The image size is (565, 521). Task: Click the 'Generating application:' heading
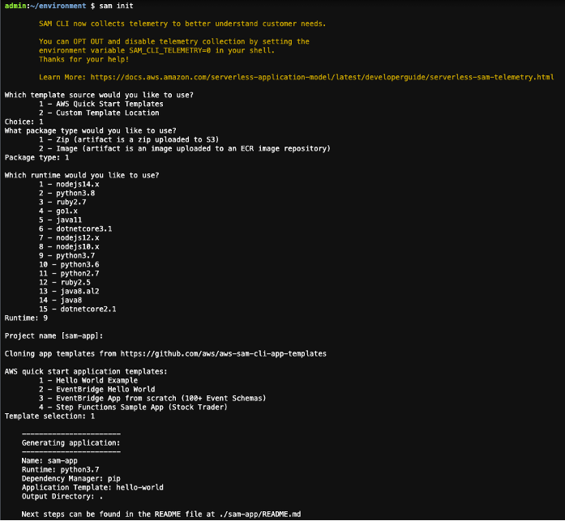point(71,443)
